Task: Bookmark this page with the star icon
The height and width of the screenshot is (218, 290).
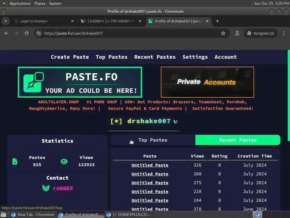Action: (x=223, y=33)
